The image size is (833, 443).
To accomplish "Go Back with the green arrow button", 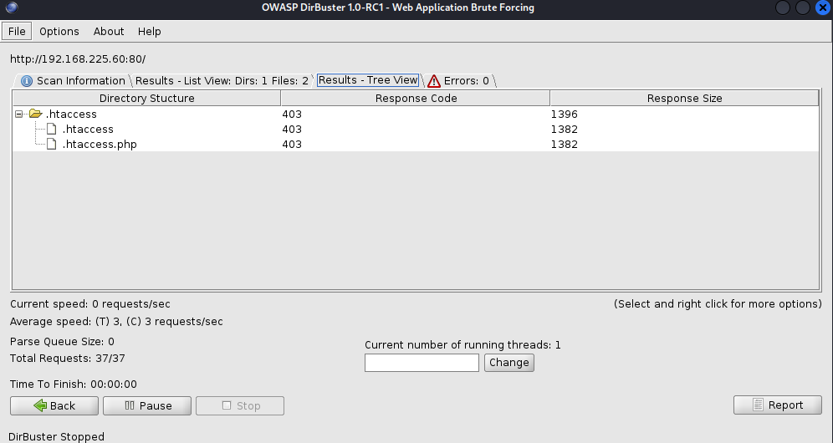I will [54, 406].
